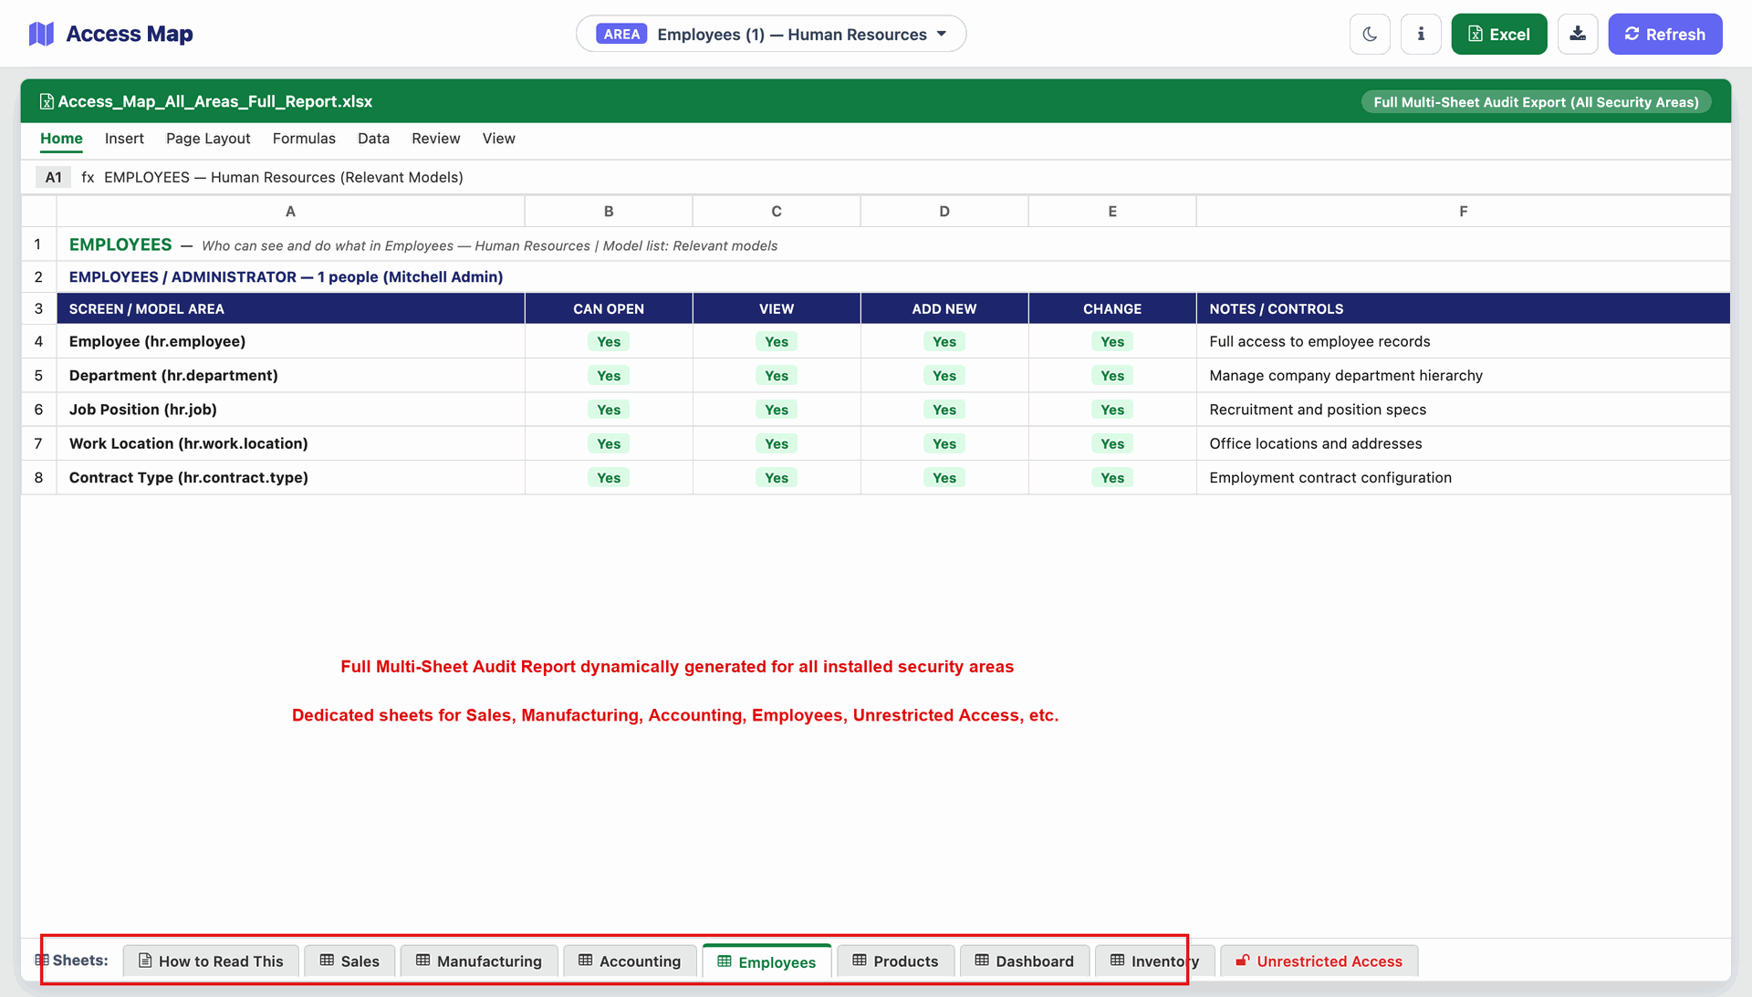1752x997 pixels.
Task: Click the Refresh button
Action: click(x=1665, y=34)
